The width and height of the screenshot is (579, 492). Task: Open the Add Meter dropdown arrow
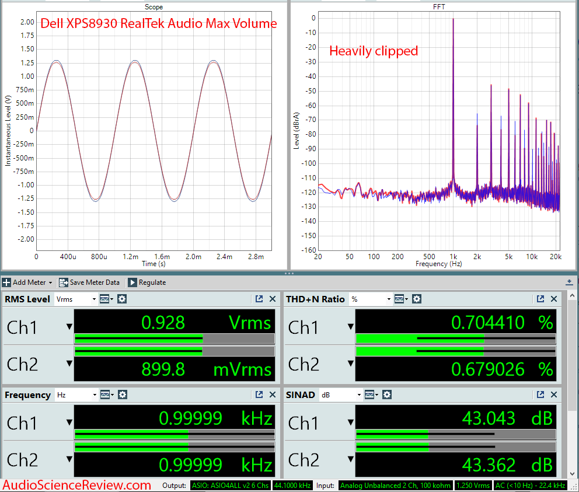51,283
